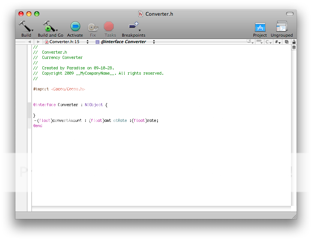Click the red close window button
The image size is (312, 240).
[21, 14]
